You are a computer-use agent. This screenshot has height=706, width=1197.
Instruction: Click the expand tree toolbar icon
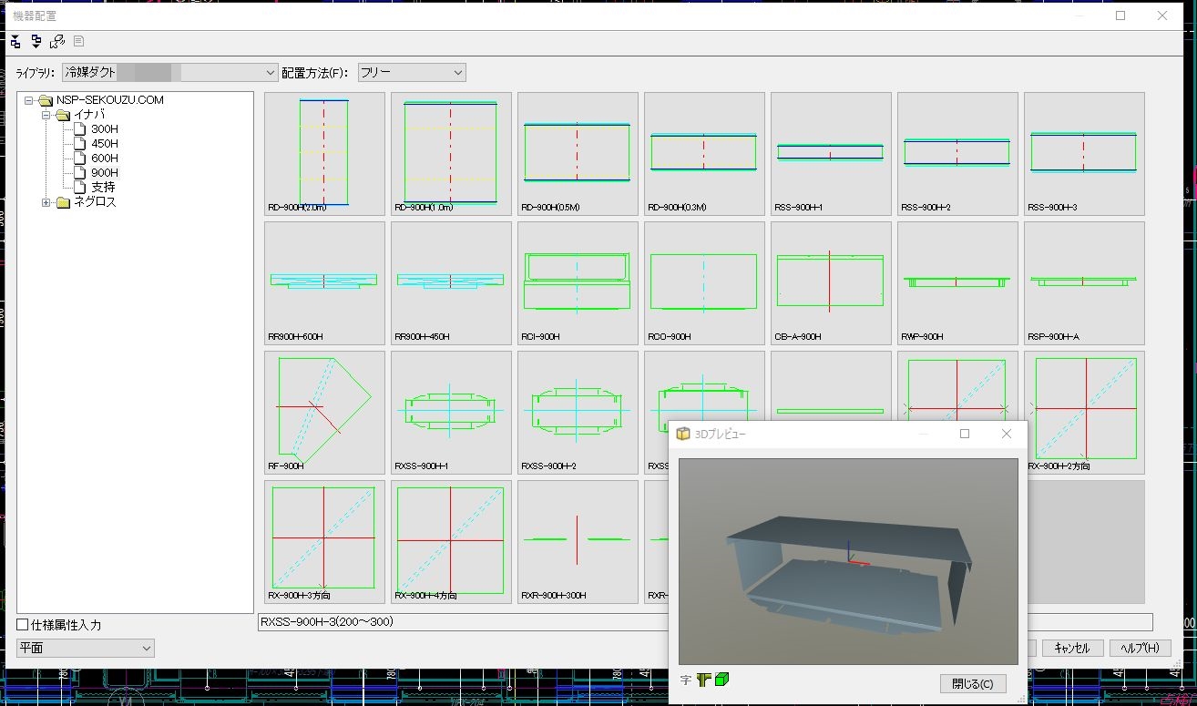click(36, 41)
